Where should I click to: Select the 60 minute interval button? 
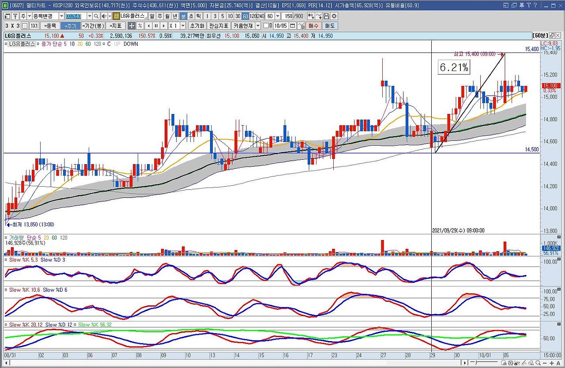point(245,16)
